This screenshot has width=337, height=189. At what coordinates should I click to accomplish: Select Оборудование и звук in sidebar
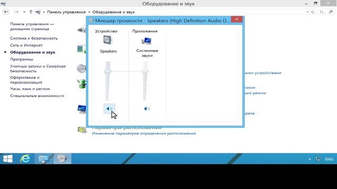pos(33,52)
